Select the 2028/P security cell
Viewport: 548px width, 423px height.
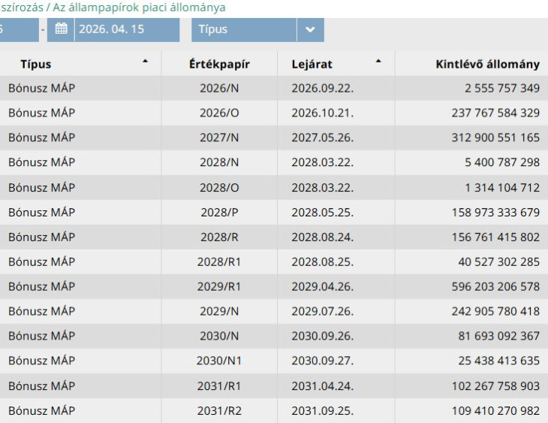219,212
